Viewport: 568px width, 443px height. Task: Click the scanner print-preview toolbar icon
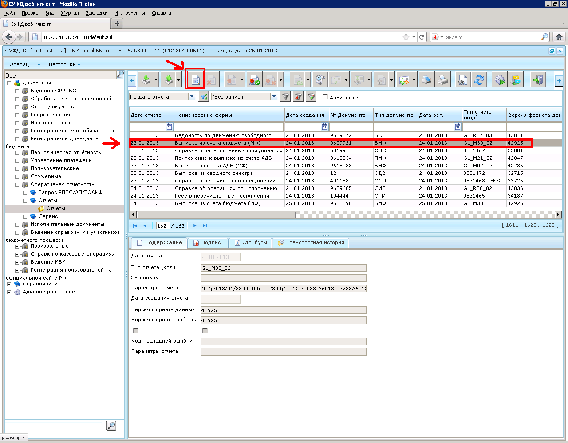pos(426,80)
